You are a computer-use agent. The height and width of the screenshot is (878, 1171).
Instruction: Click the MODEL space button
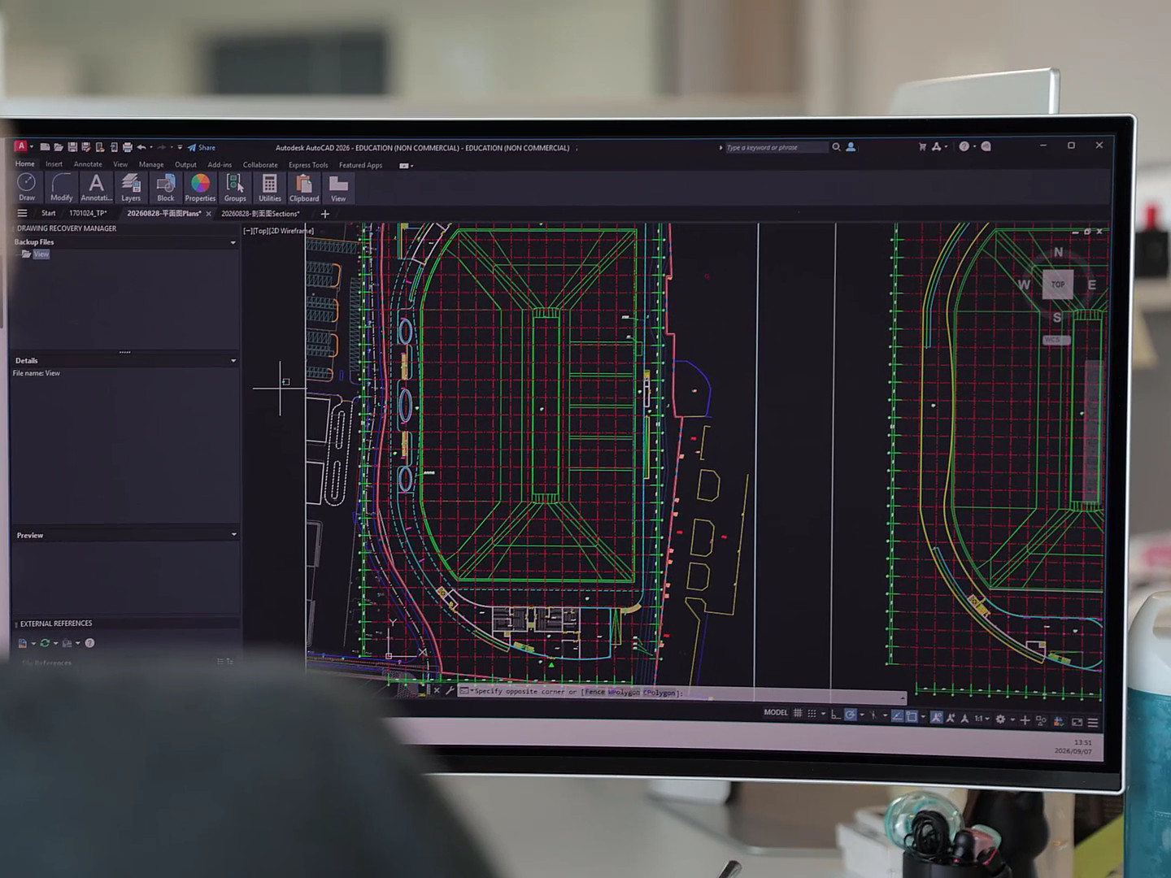click(x=776, y=712)
